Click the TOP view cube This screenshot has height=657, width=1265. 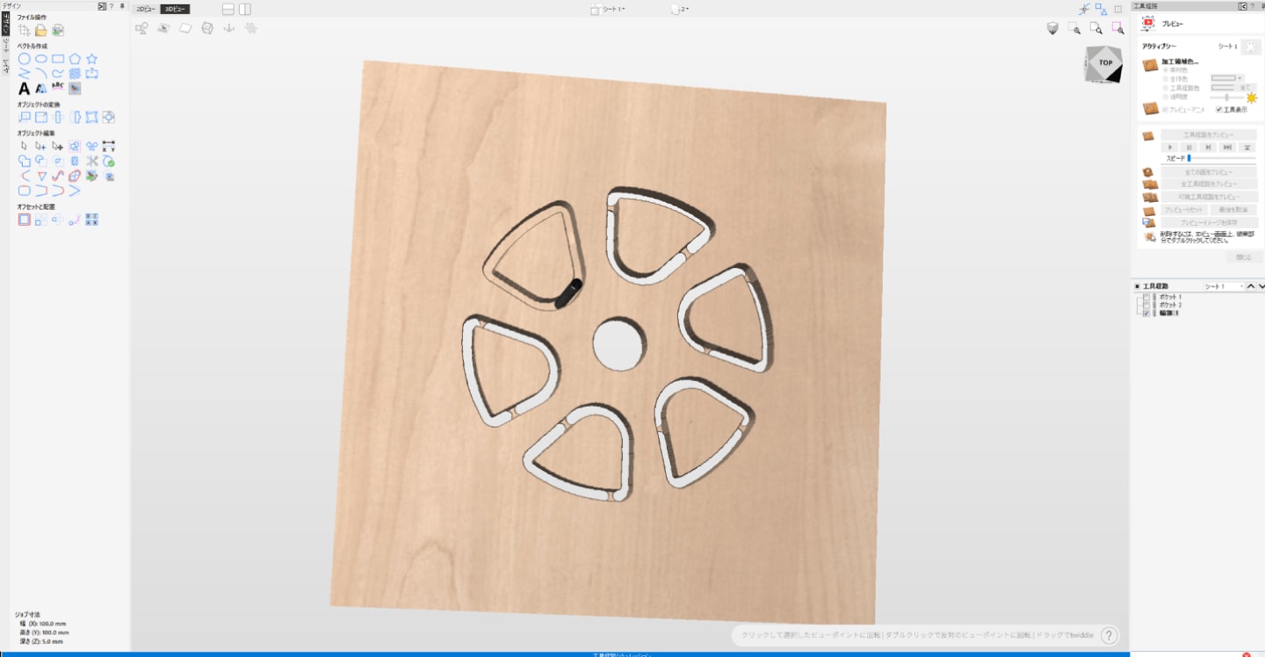(1104, 63)
